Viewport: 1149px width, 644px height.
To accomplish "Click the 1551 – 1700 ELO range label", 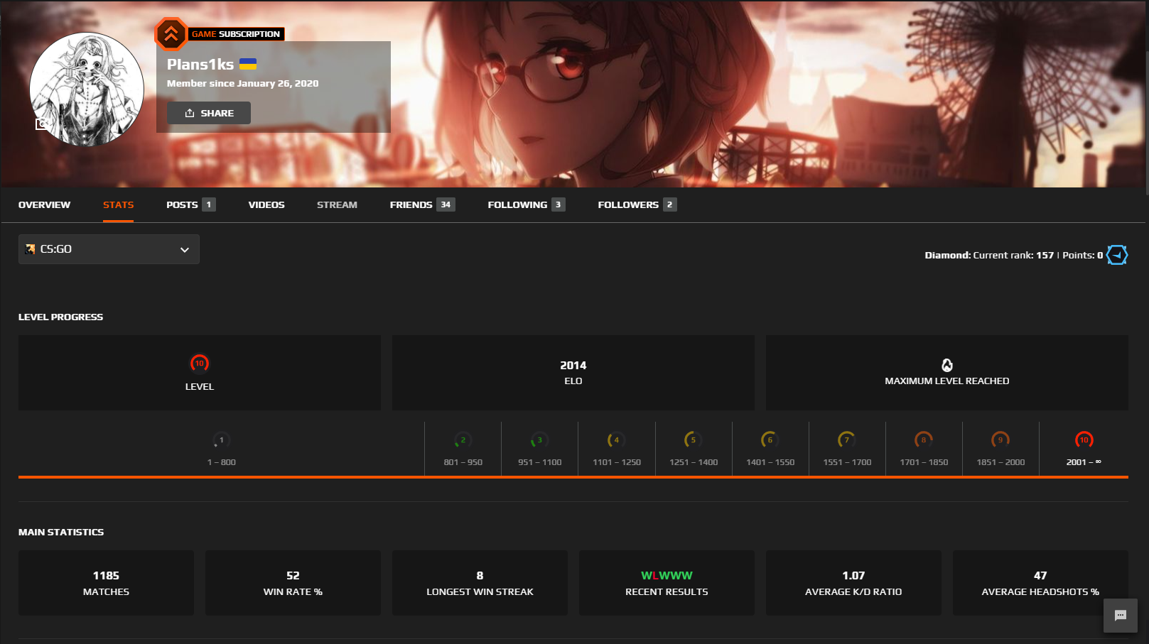I will (x=847, y=462).
